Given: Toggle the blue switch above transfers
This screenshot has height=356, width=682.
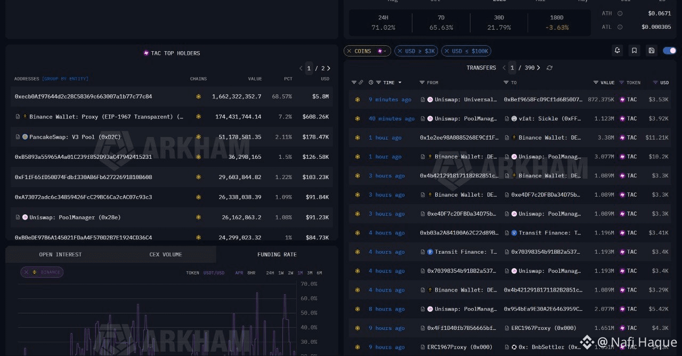Looking at the screenshot, I should (670, 51).
